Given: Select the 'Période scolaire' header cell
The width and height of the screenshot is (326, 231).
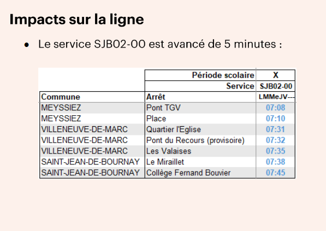Looking at the screenshot, I should (x=200, y=75).
